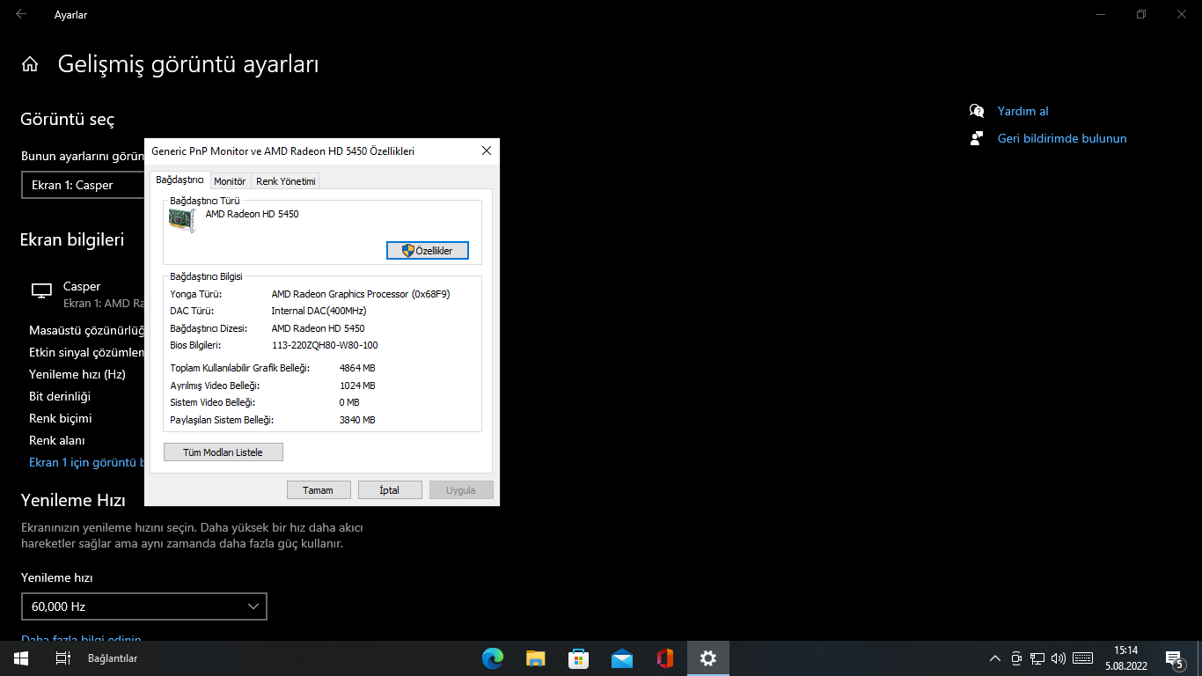
Task: Open the Office app from the taskbar
Action: tap(664, 658)
